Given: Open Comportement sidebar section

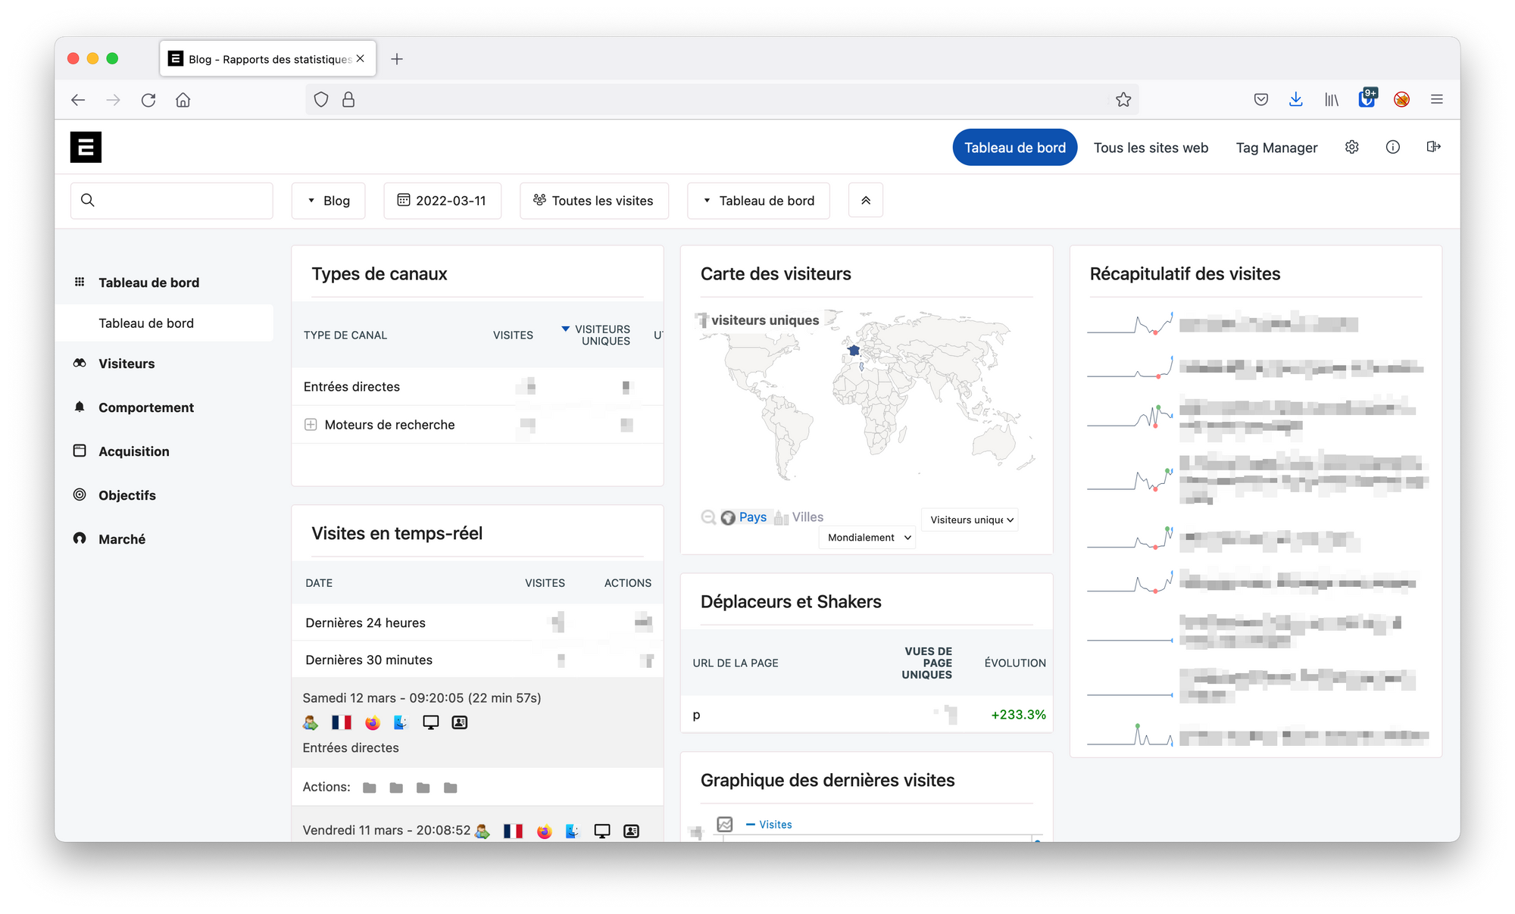Looking at the screenshot, I should point(146,407).
